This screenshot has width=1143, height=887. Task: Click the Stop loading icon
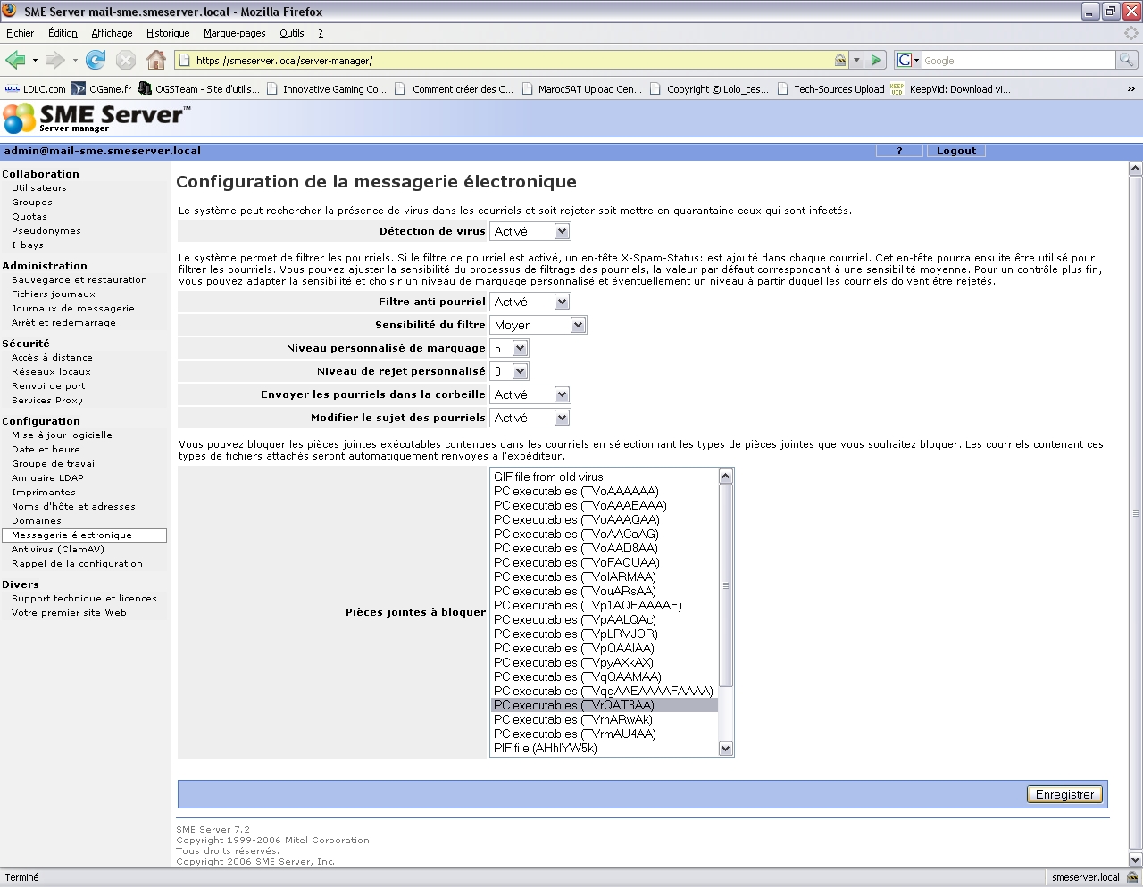[126, 60]
